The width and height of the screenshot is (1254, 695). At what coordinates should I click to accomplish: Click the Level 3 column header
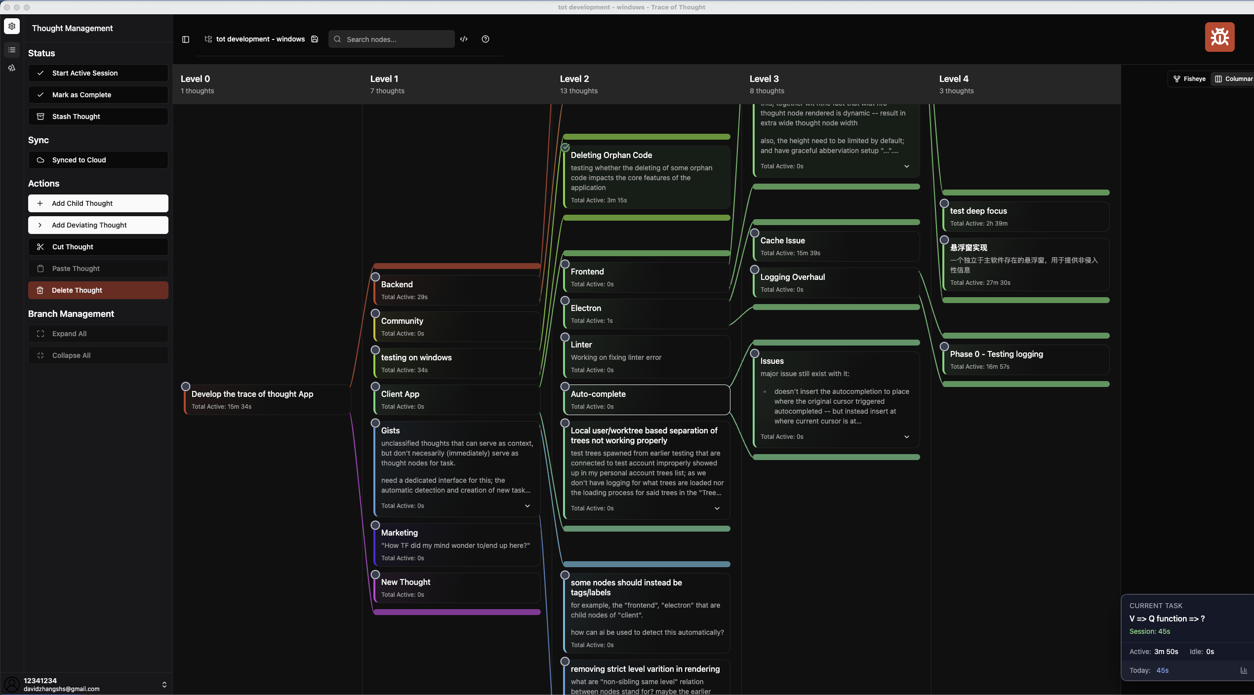(836, 84)
